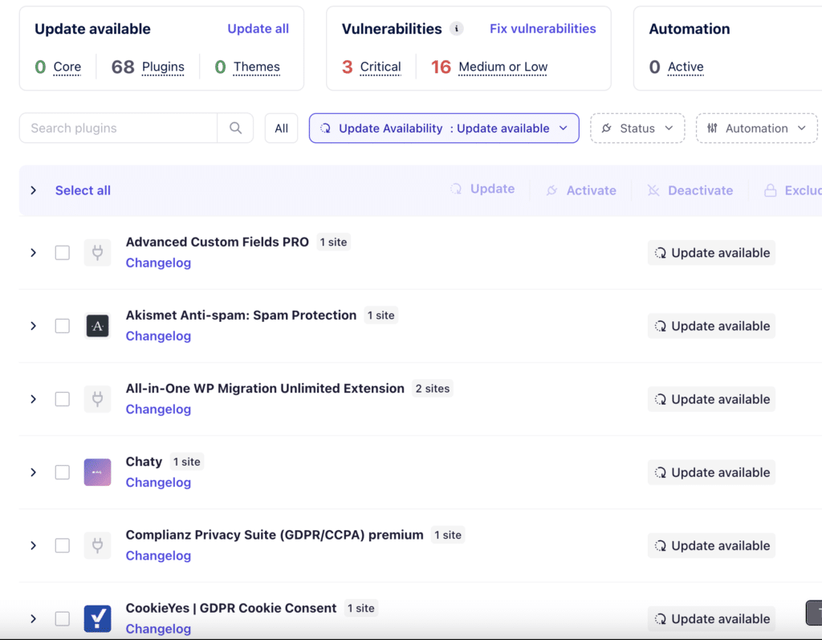Expand the Akismet Anti-spam row
This screenshot has width=822, height=640.
(34, 326)
